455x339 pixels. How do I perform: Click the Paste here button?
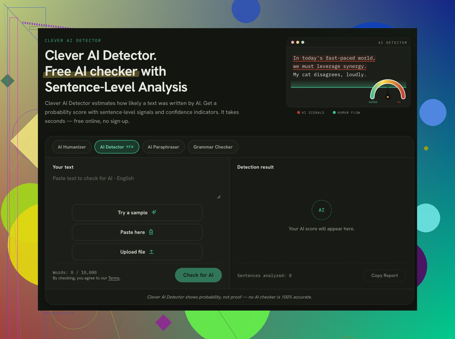[137, 232]
